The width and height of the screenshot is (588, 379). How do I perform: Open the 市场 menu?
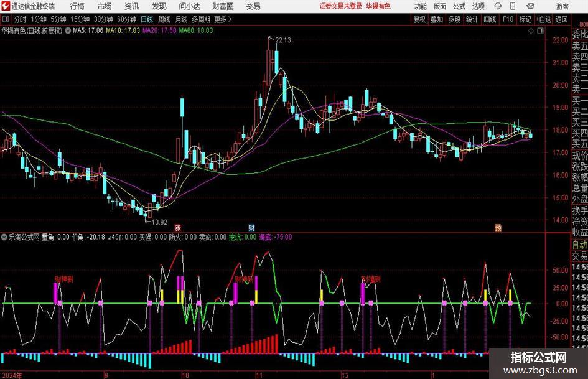tap(105, 6)
